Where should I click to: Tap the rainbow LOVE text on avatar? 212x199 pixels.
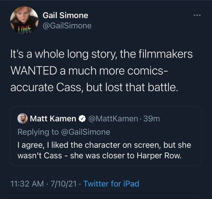pos(25,30)
